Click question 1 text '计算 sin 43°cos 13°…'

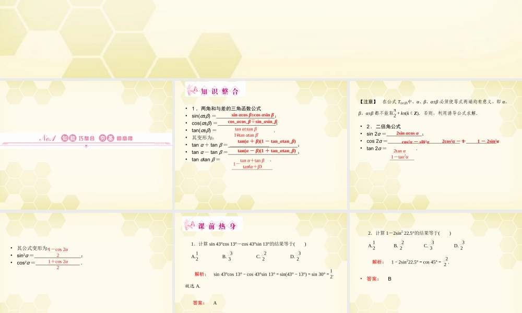click(248, 244)
